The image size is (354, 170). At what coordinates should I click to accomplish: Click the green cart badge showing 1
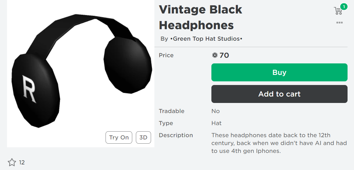pyautogui.click(x=344, y=6)
